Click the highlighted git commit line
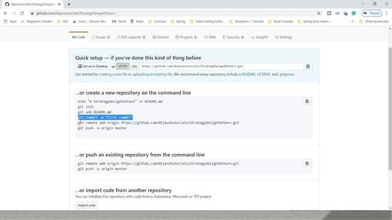Image resolution: width=392 pixels, height=220 pixels. click(105, 117)
